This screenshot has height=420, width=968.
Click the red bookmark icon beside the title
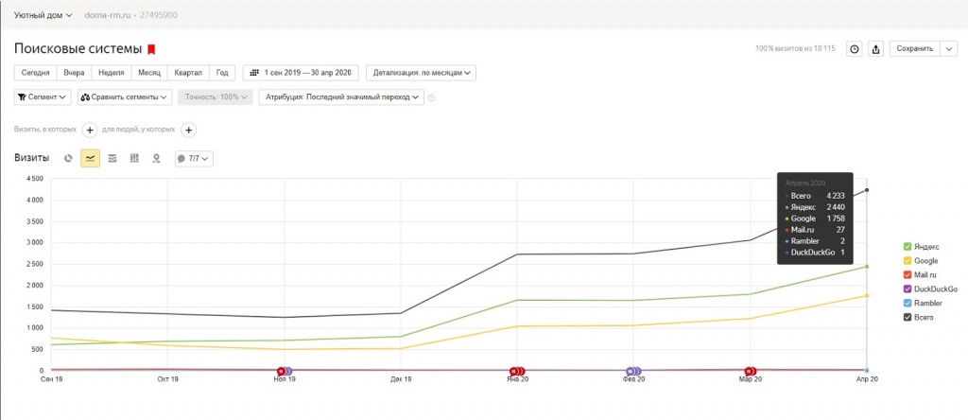(x=151, y=48)
